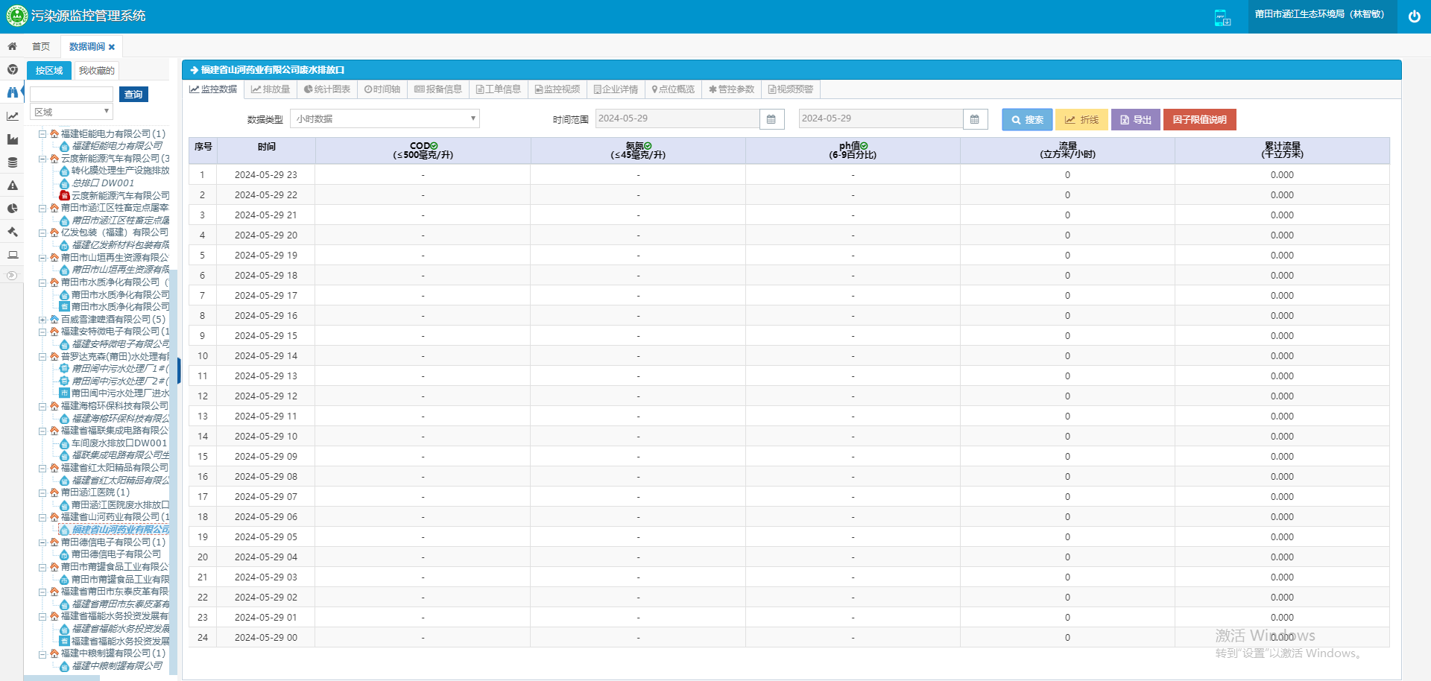
Task: Open the database stack icon in sidebar
Action: (12, 162)
